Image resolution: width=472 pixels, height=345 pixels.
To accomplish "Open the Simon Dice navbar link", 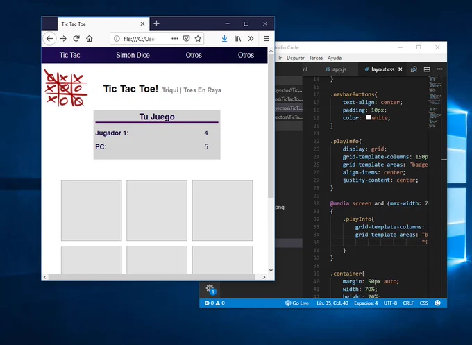I will (133, 55).
